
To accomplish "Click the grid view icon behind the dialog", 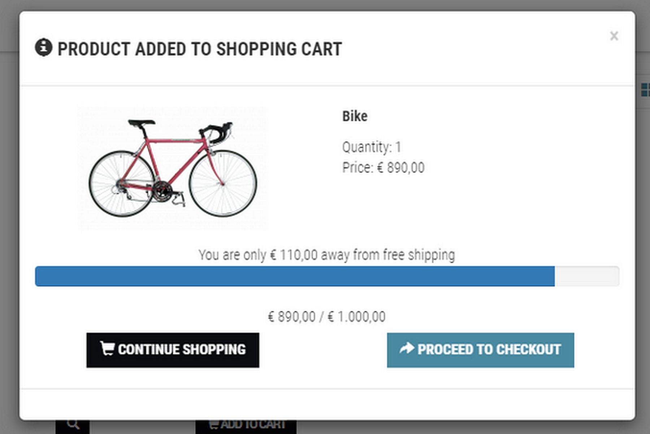I will pyautogui.click(x=645, y=90).
